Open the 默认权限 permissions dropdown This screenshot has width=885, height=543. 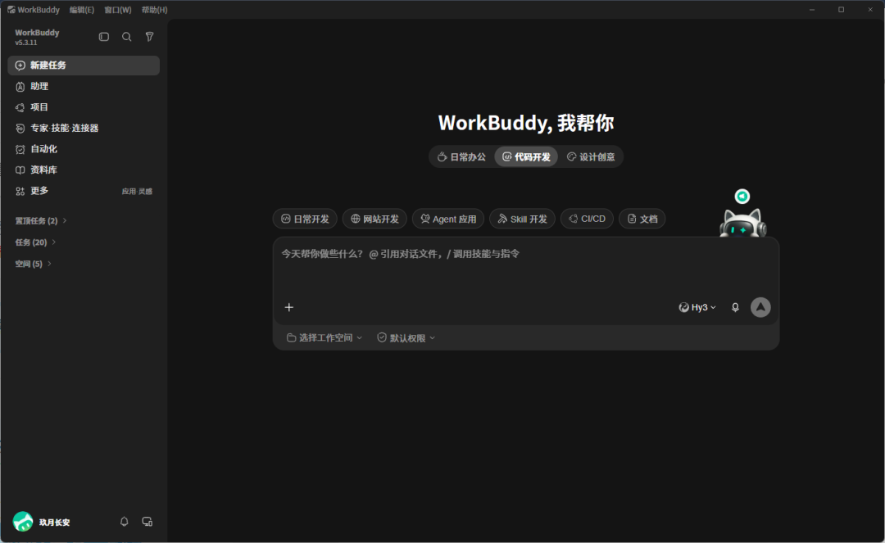click(406, 337)
